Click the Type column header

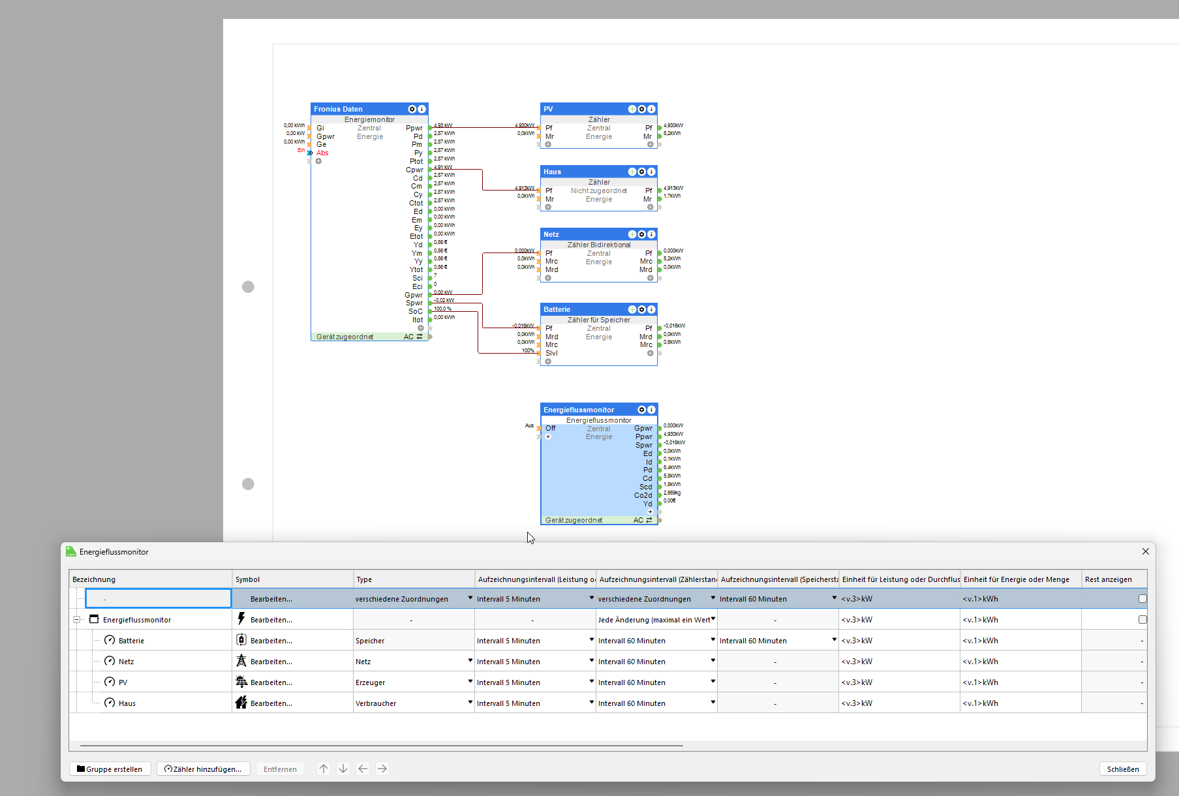tap(414, 579)
